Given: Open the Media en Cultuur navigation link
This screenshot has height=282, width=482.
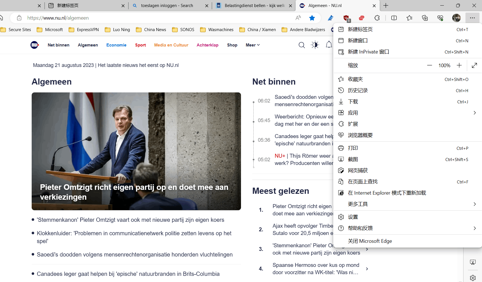Looking at the screenshot, I should tap(171, 45).
